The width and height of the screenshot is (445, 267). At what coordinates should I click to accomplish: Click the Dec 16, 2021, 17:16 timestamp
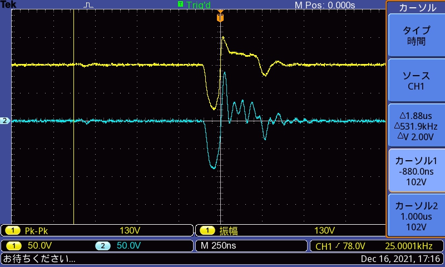[400, 259]
